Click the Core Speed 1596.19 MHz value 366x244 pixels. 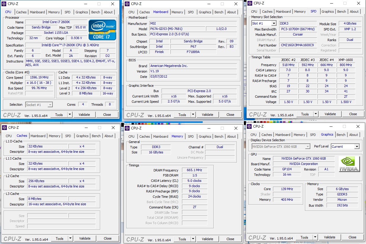pos(40,78)
